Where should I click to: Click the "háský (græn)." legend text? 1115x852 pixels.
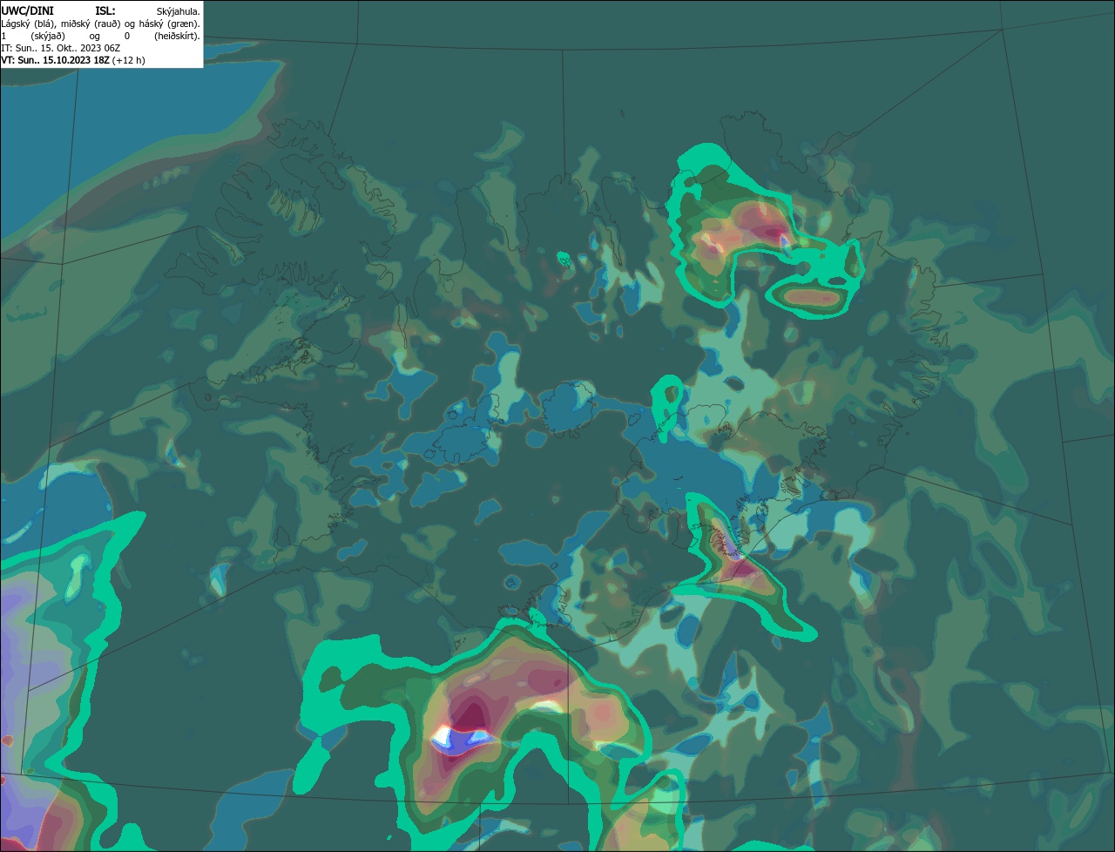(171, 24)
